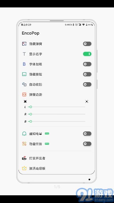Click the T icon beside 显示名字
The width and height of the screenshot is (114, 203).
[24, 54]
